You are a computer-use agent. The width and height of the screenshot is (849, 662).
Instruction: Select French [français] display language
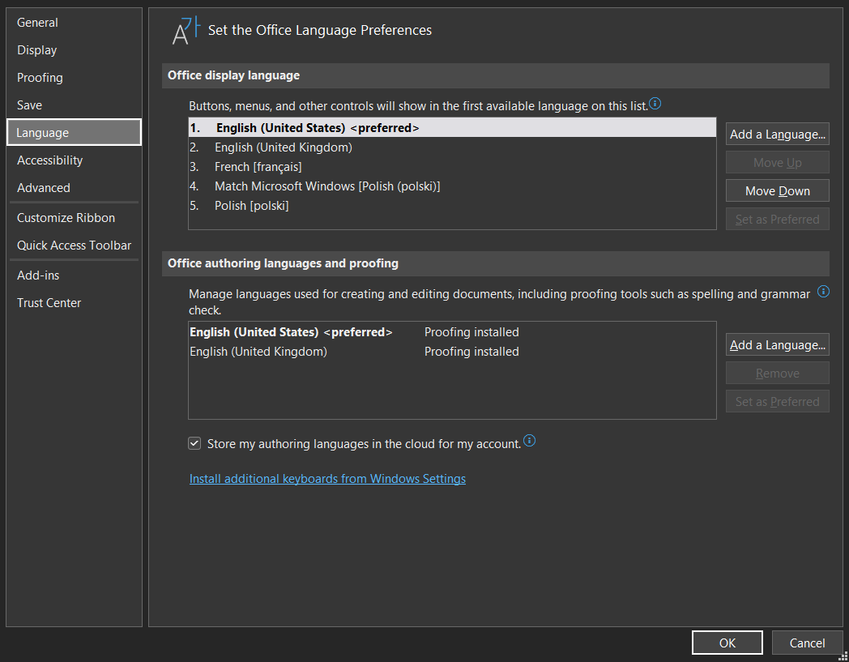point(452,167)
